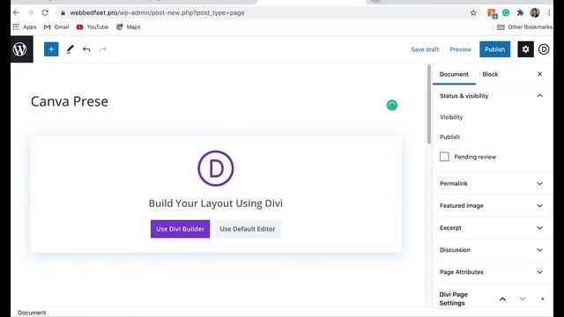Move Divi Page Settings panel up arrow

tap(503, 299)
